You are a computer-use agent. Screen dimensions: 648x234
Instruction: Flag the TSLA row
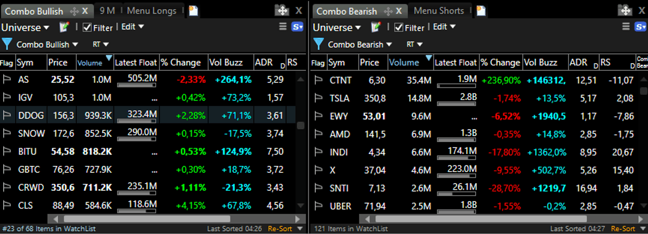pos(319,98)
